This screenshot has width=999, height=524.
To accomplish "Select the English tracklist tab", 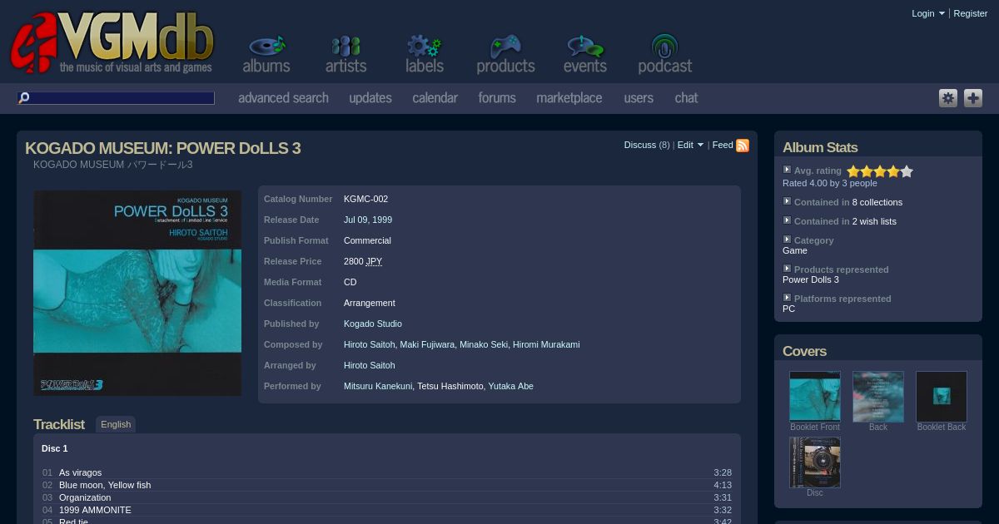I will coord(116,424).
